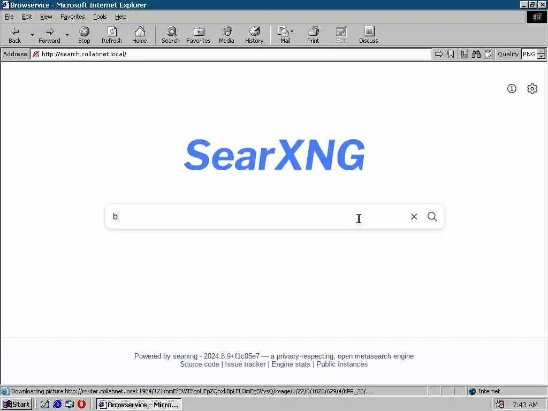Open the Favorites toolbar button
This screenshot has height=411, width=548.
(x=199, y=35)
